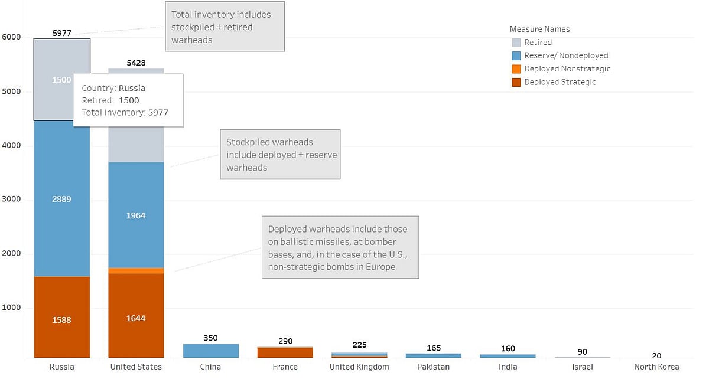
Task: Select the thin orange US nonstrategic segment
Action: (136, 270)
